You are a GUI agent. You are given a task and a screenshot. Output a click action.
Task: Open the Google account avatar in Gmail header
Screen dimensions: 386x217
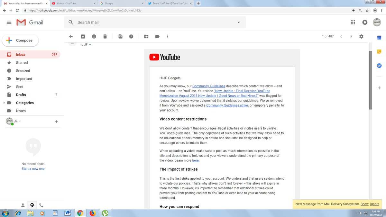click(x=377, y=22)
